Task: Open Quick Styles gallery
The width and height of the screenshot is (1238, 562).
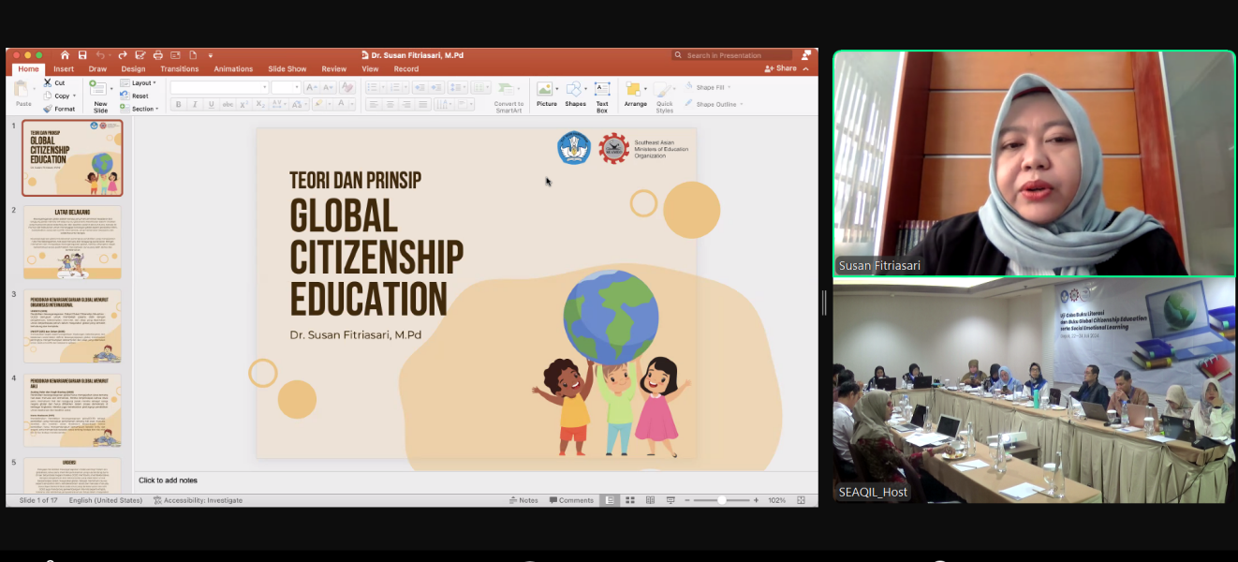Action: click(664, 96)
